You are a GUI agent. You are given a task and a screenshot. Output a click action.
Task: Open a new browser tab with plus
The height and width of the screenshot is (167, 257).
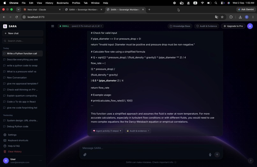[149, 10]
